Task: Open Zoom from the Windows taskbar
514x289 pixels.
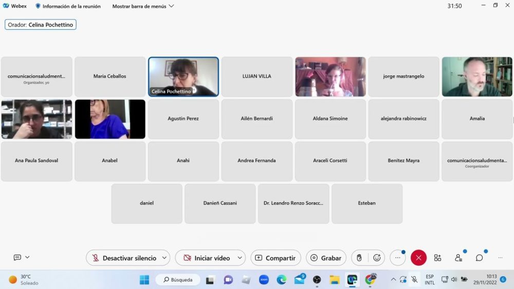Action: point(264,280)
